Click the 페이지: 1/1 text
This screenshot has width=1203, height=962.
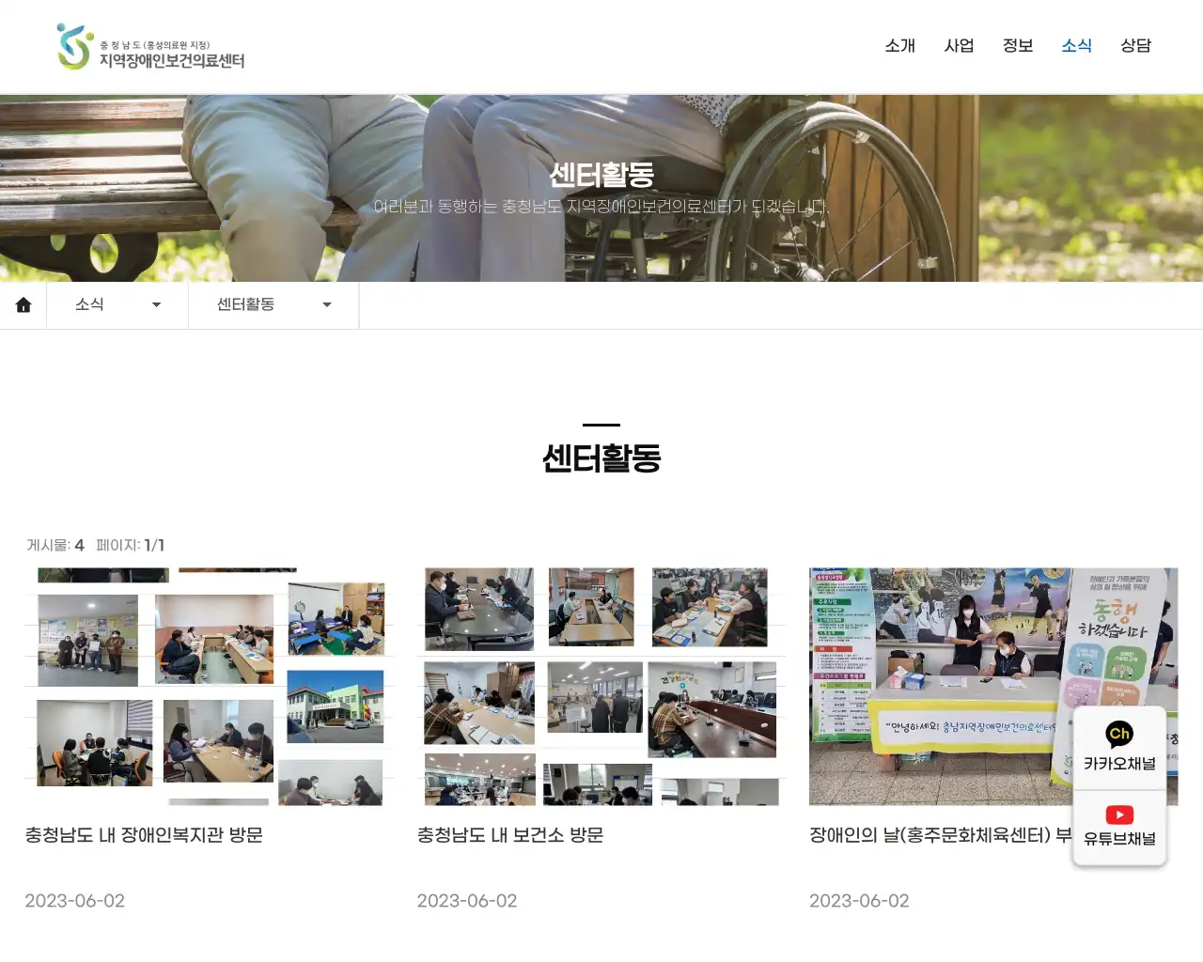[x=131, y=545]
